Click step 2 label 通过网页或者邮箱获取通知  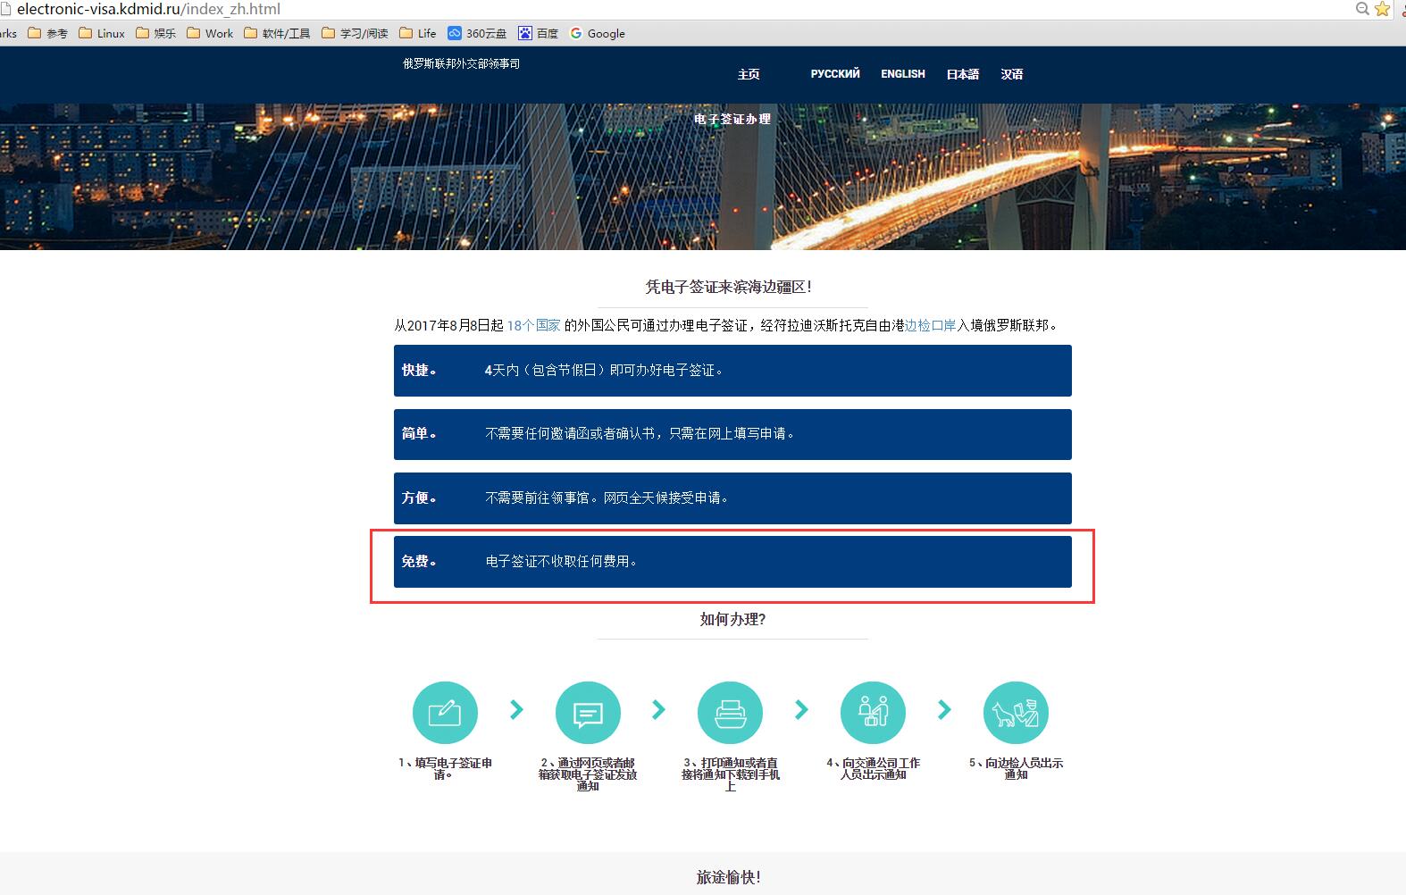click(588, 774)
